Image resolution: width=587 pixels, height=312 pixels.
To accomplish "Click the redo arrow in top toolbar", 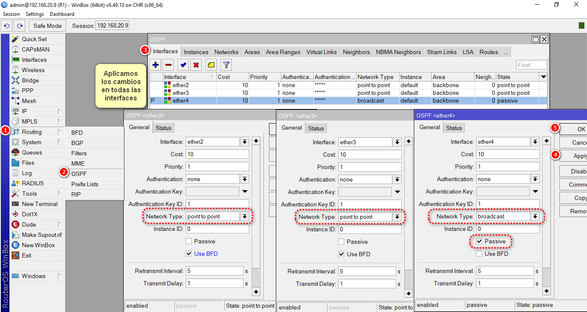I will (x=20, y=26).
